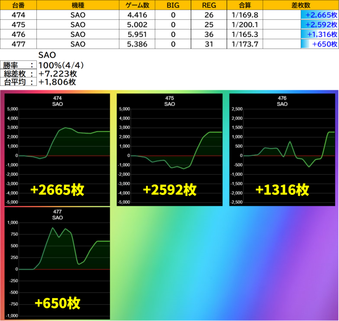Screen dimensions: 339x321
Task: Click REG count 25 cell
Action: pyautogui.click(x=209, y=25)
